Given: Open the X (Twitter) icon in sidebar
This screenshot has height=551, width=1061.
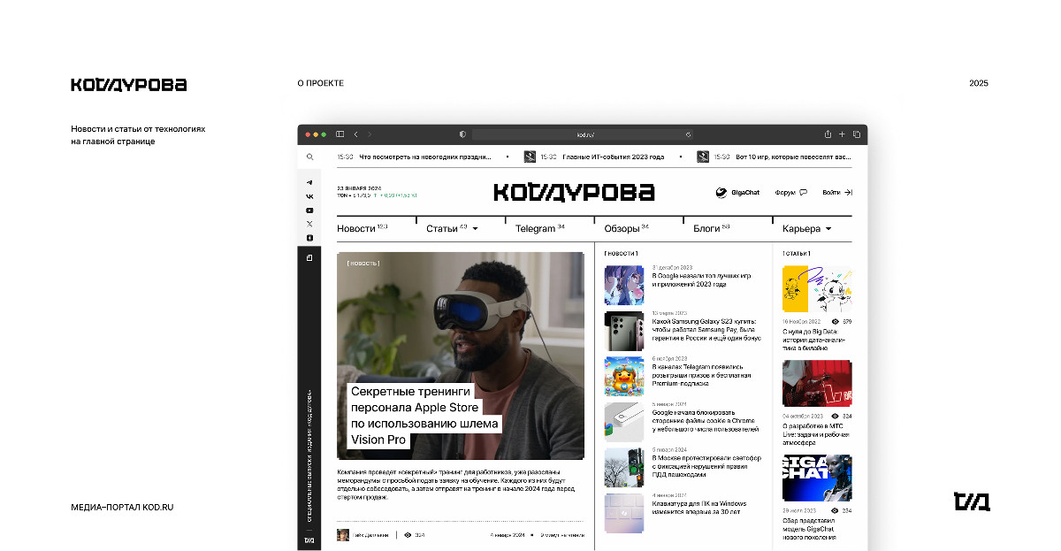Looking at the screenshot, I should coord(309,224).
